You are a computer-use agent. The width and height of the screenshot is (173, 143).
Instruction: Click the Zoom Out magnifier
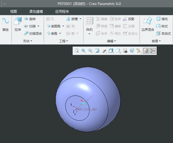[x=90, y=51]
